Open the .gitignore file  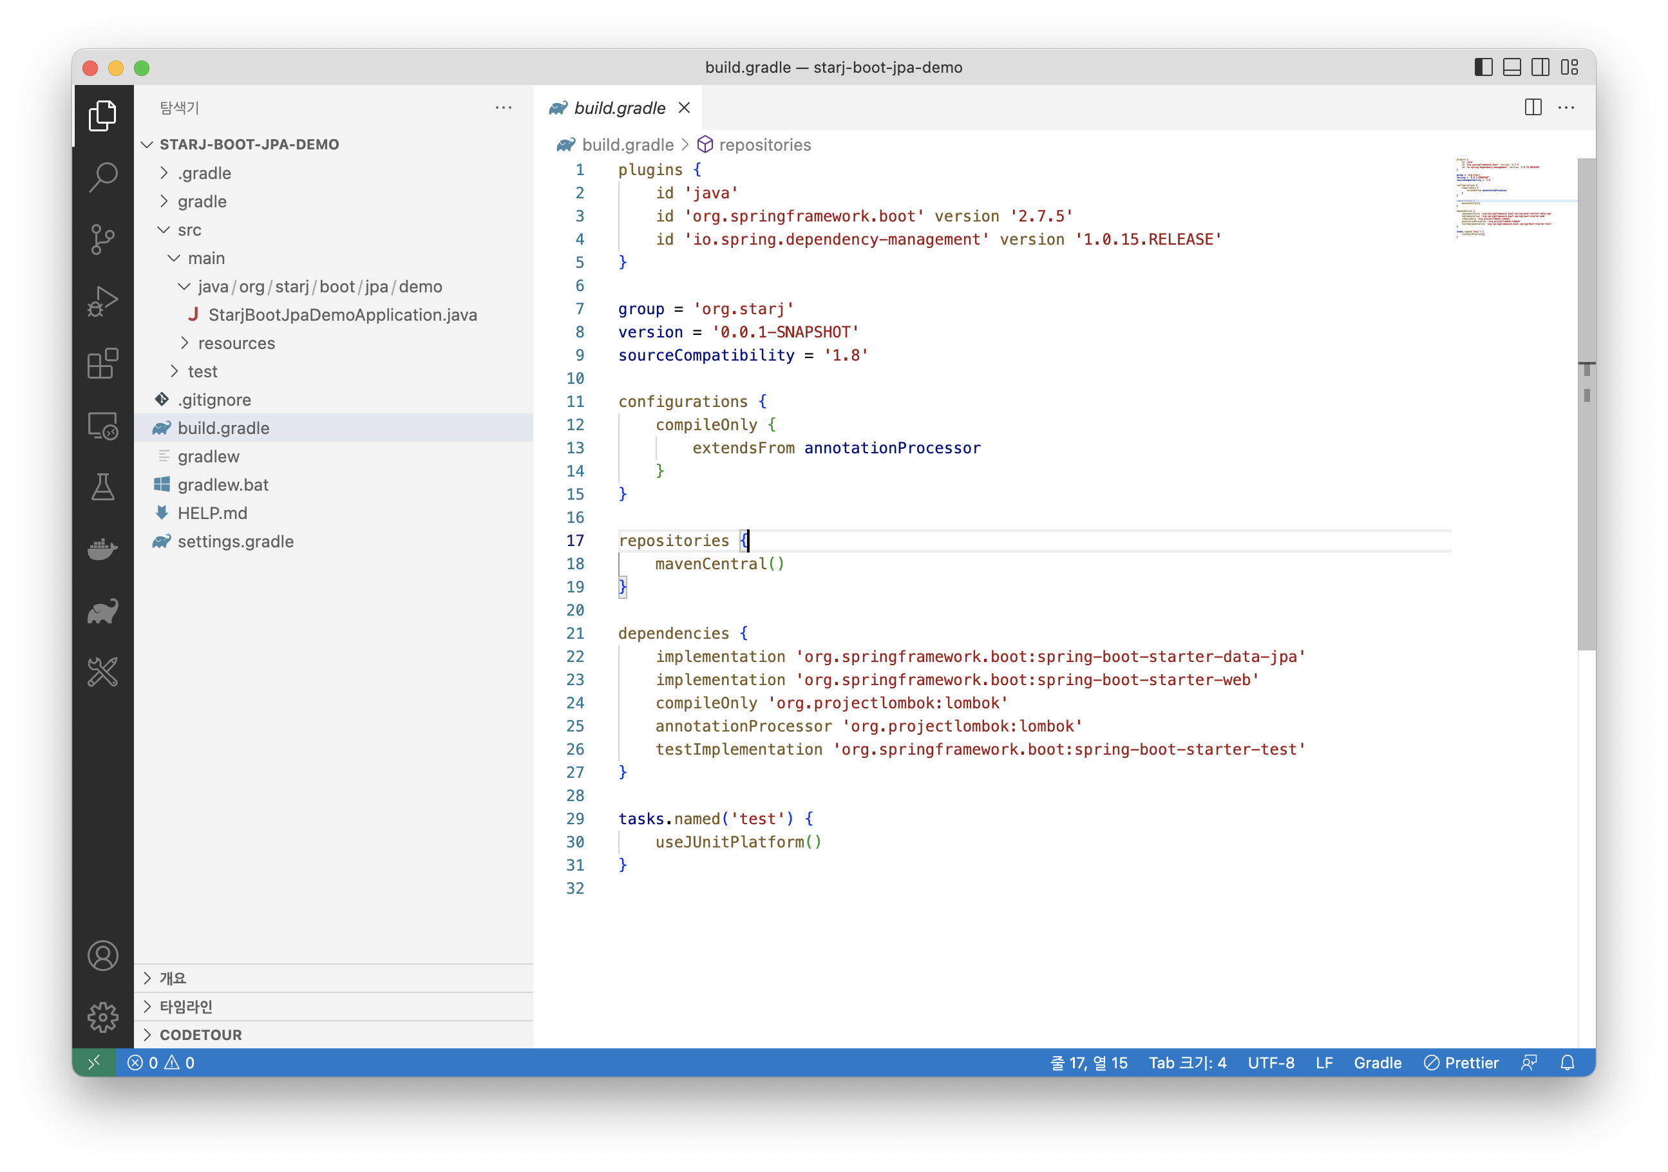tap(334, 400)
